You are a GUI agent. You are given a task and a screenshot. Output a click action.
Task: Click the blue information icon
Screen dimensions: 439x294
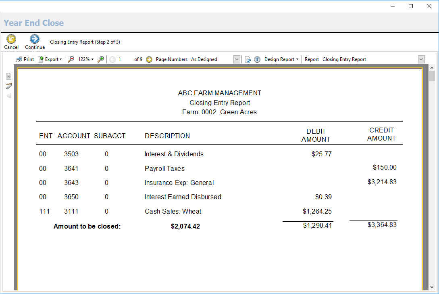[257, 59]
